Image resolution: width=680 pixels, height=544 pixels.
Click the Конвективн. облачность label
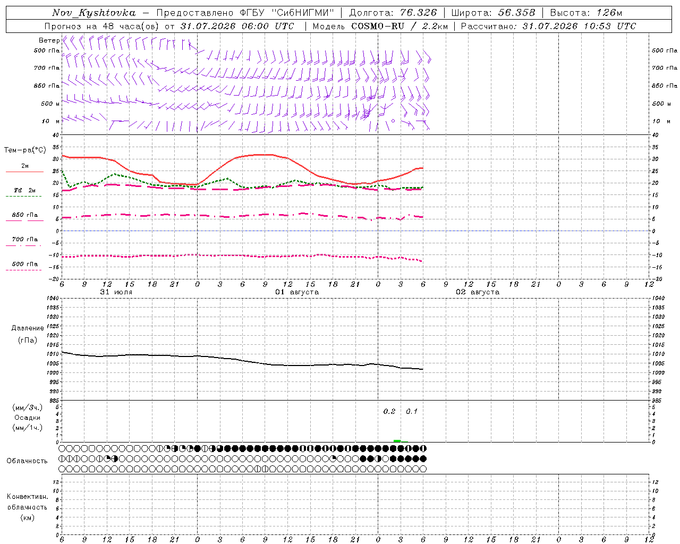point(27,507)
